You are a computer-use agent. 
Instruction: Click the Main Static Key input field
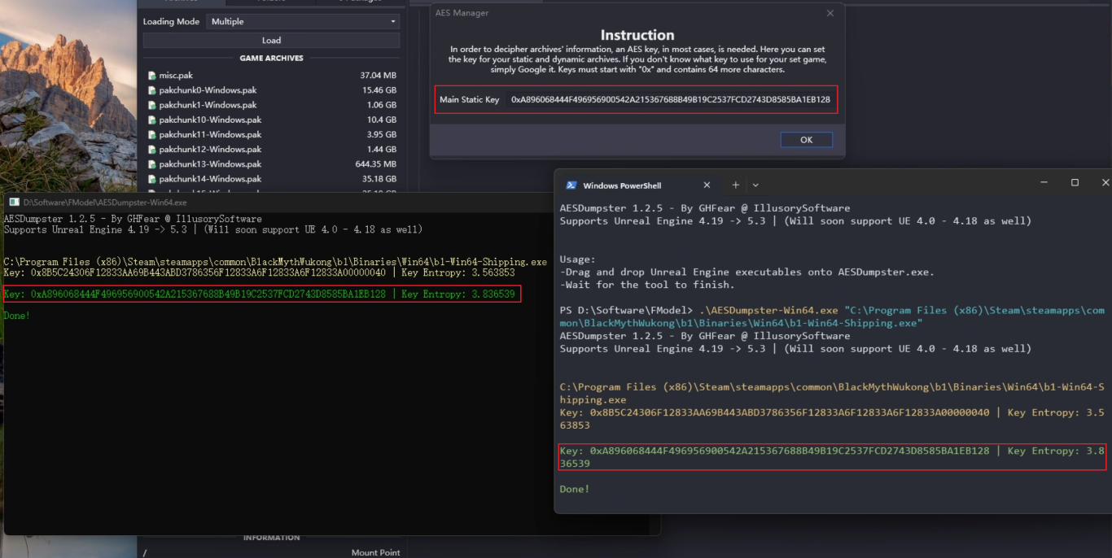670,99
